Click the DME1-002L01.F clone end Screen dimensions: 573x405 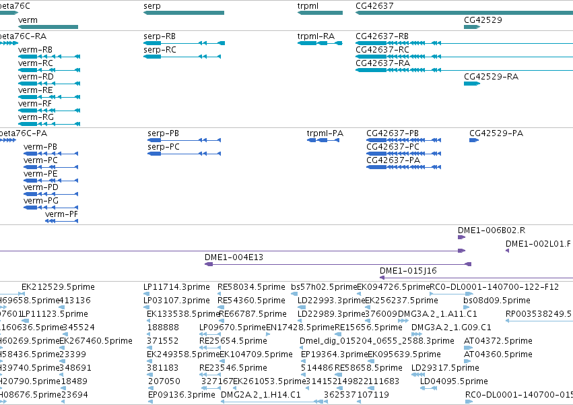(x=507, y=251)
